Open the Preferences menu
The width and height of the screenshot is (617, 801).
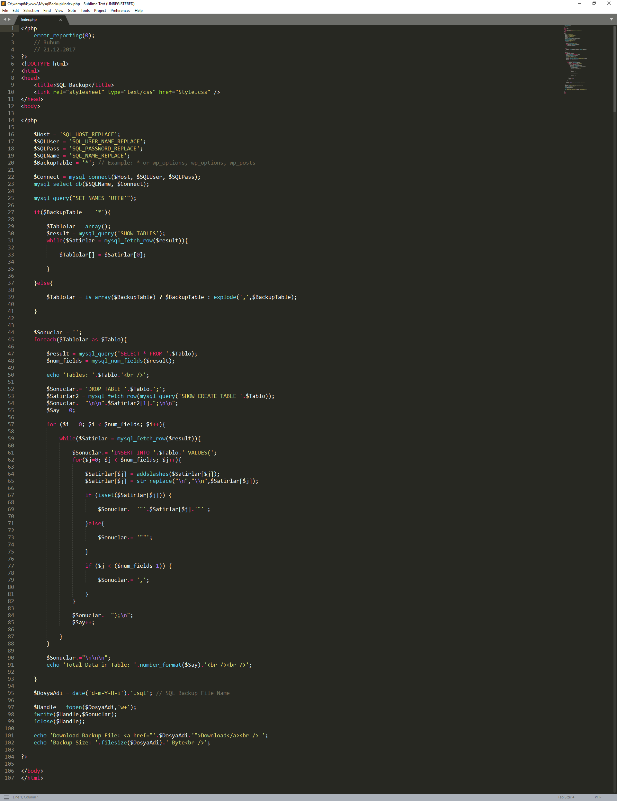(x=120, y=11)
